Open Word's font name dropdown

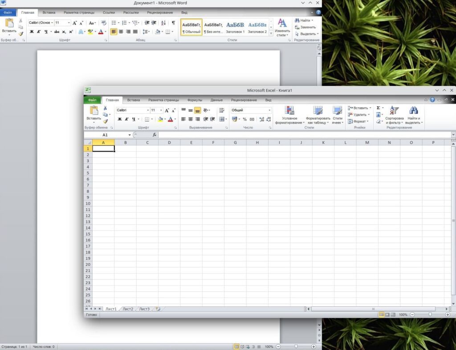pos(52,23)
